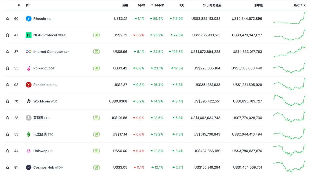Sort by the 价格 column header
Viewport: 312px width, 173px height.
[125, 5]
